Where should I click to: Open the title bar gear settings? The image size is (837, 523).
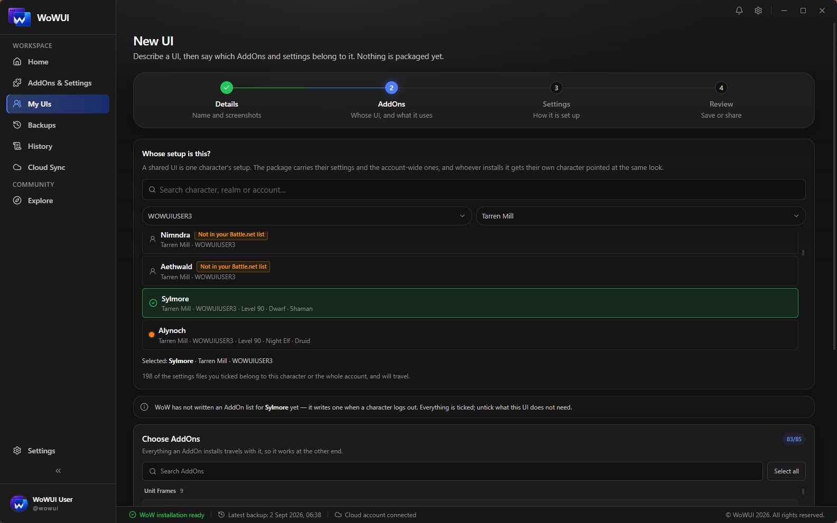(x=758, y=11)
